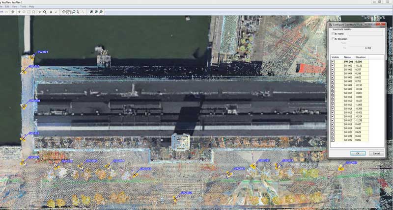Select the SW-014 name cell

tap(348, 108)
